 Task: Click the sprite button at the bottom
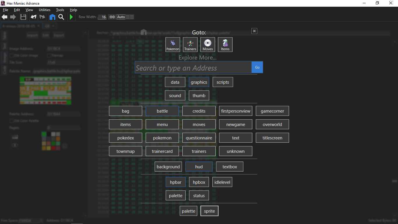tap(209, 211)
